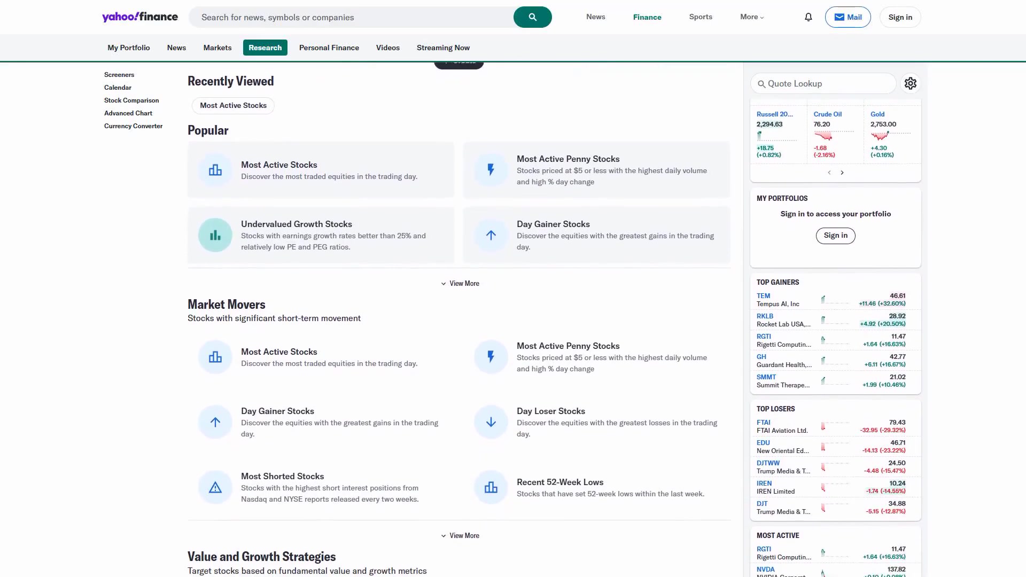Image resolution: width=1026 pixels, height=577 pixels.
Task: Click previous arrow in market summary carousel
Action: [x=829, y=173]
